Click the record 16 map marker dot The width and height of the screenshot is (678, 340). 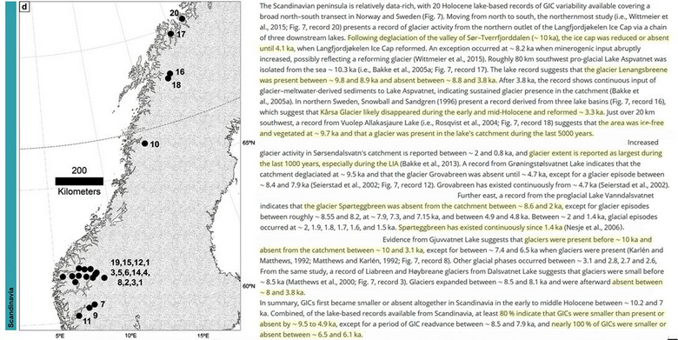pyautogui.click(x=169, y=74)
